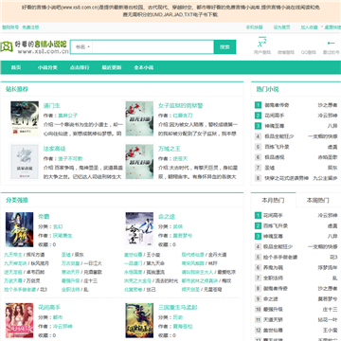
Task: Open 点击排行 in the navigation bar
Action: [80, 67]
